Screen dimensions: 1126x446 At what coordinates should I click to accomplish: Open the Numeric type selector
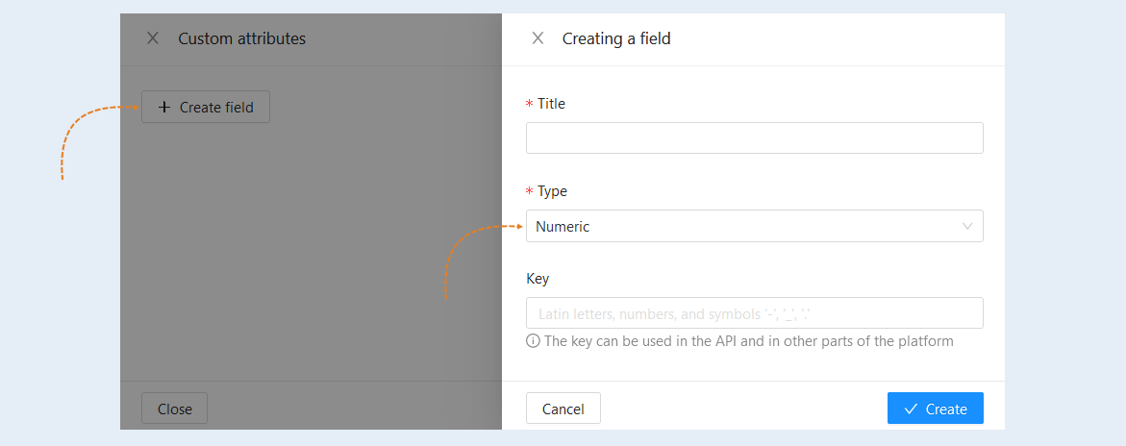coord(754,226)
